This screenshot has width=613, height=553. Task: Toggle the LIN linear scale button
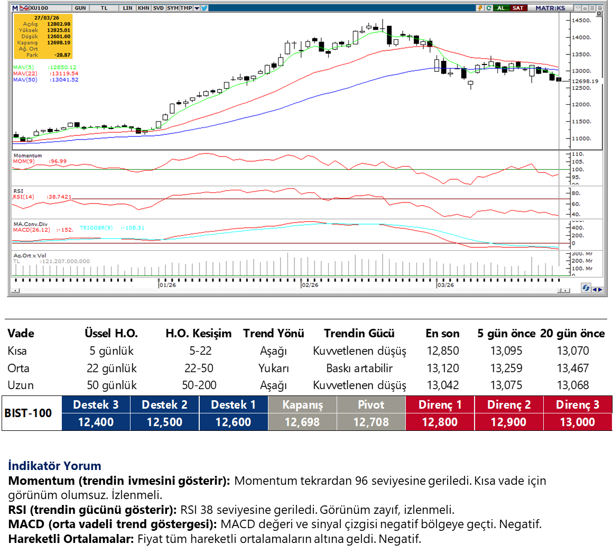tap(127, 8)
